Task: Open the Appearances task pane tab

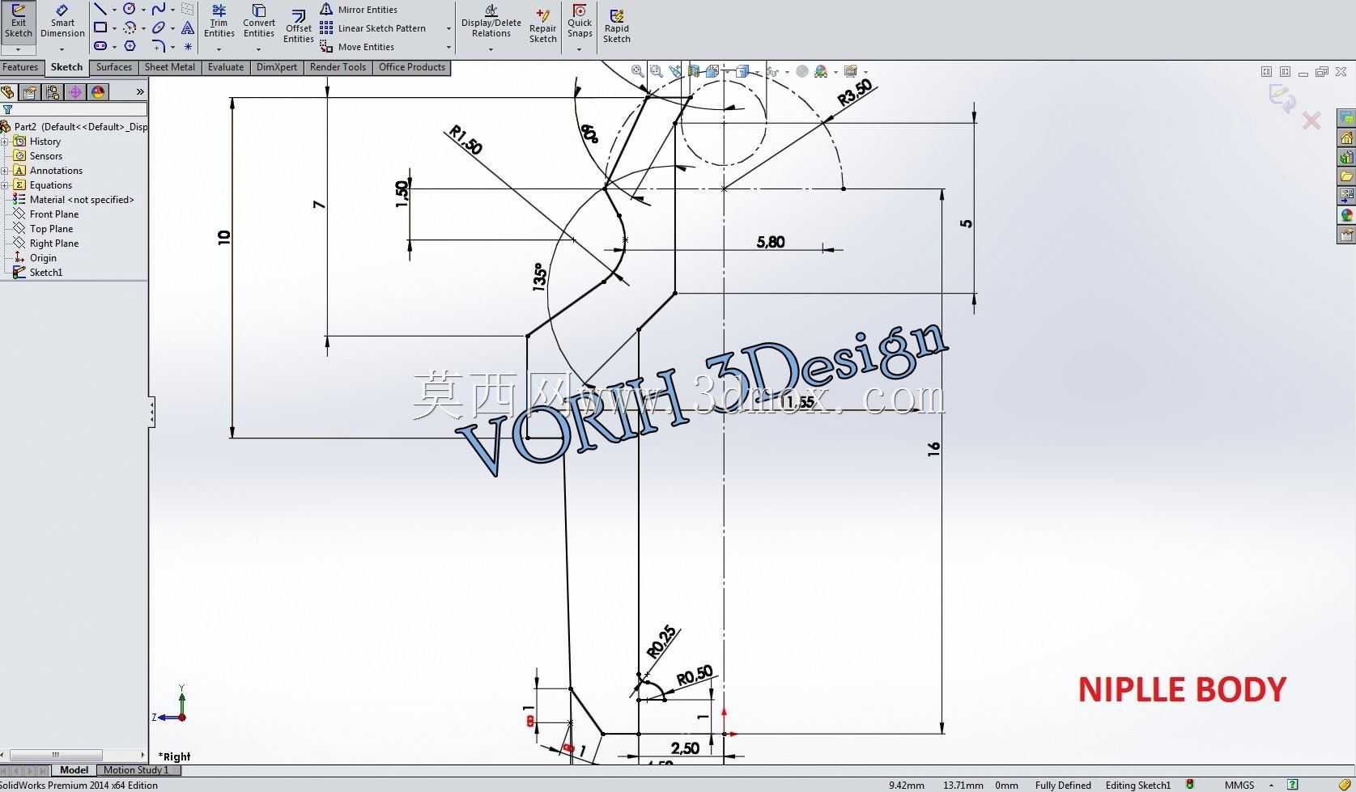Action: [1346, 215]
